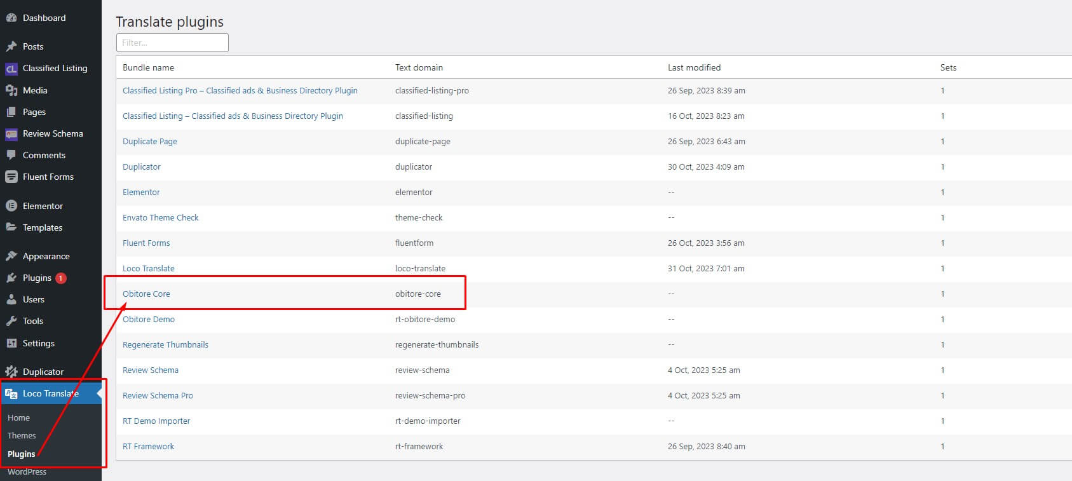Click the classified-listing-pro text domain cell
1072x481 pixels.
tap(432, 90)
